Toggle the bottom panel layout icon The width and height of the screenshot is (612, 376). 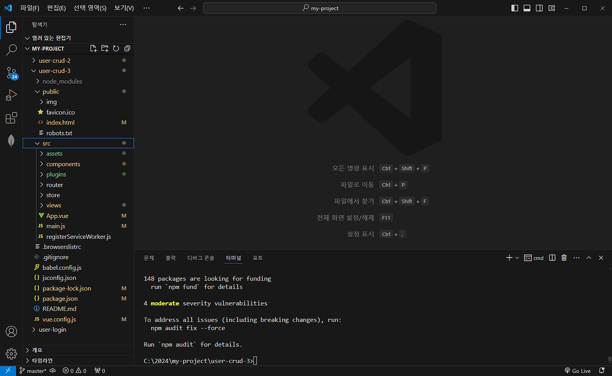tap(527, 8)
